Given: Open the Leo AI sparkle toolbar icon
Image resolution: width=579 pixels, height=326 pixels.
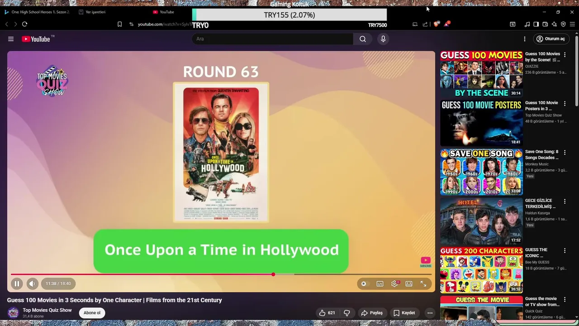Looking at the screenshot, I should pos(554,24).
